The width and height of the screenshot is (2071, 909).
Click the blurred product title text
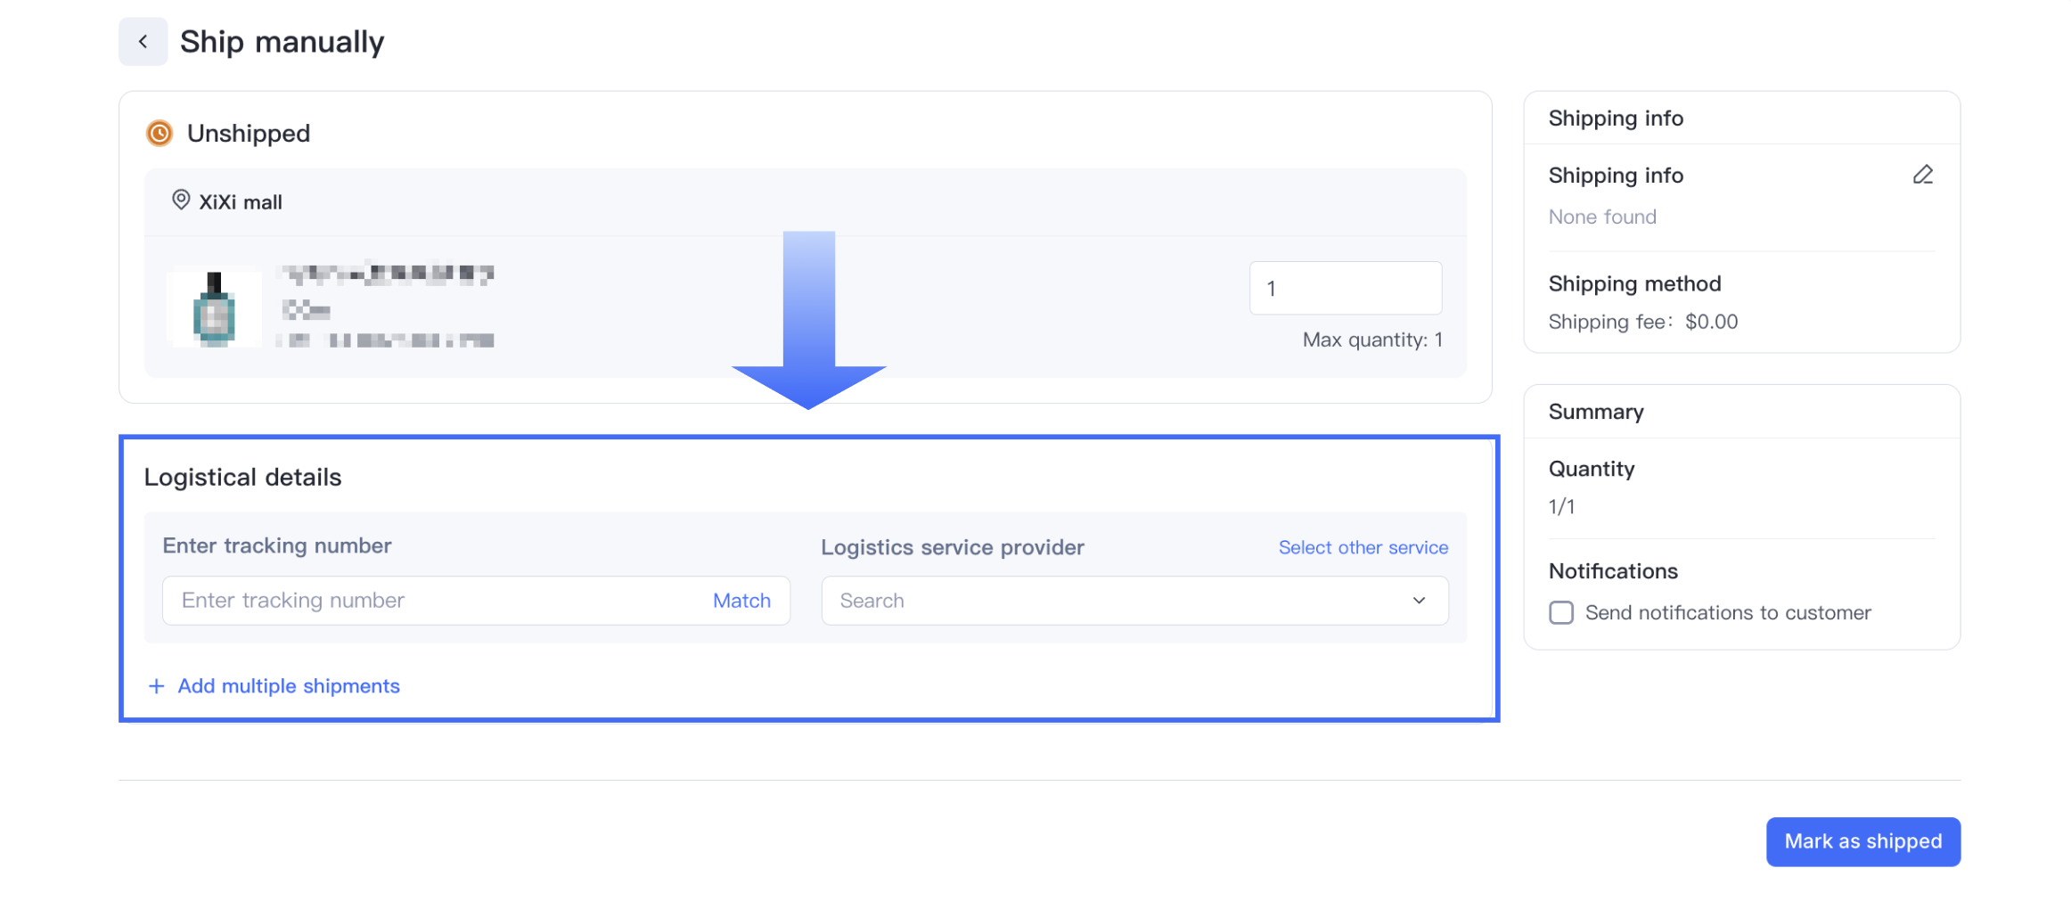tap(387, 274)
